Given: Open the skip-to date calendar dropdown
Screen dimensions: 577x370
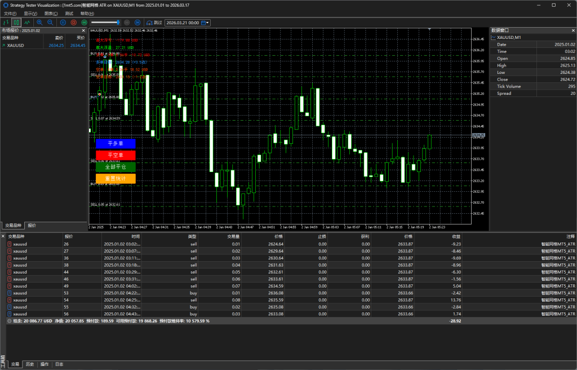Looking at the screenshot, I should pyautogui.click(x=208, y=23).
